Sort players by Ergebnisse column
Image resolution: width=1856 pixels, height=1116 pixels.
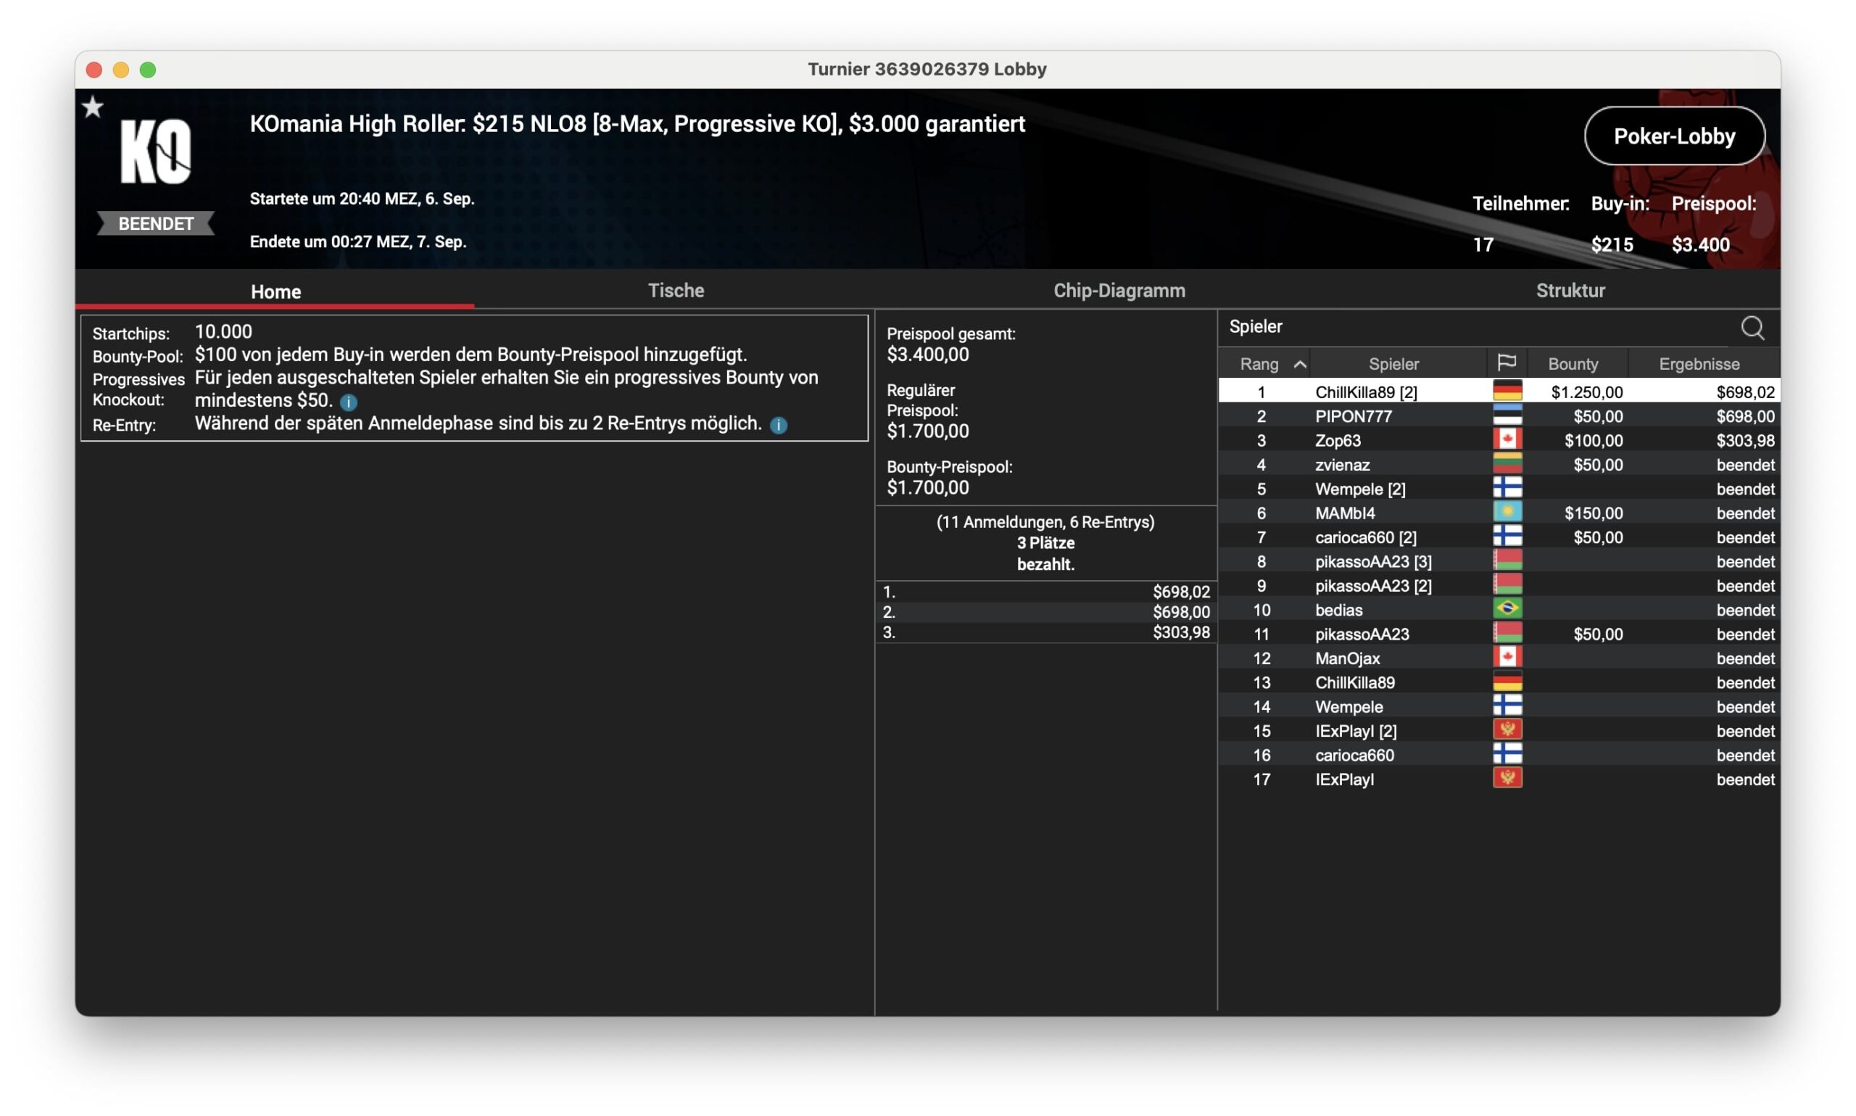1698,364
